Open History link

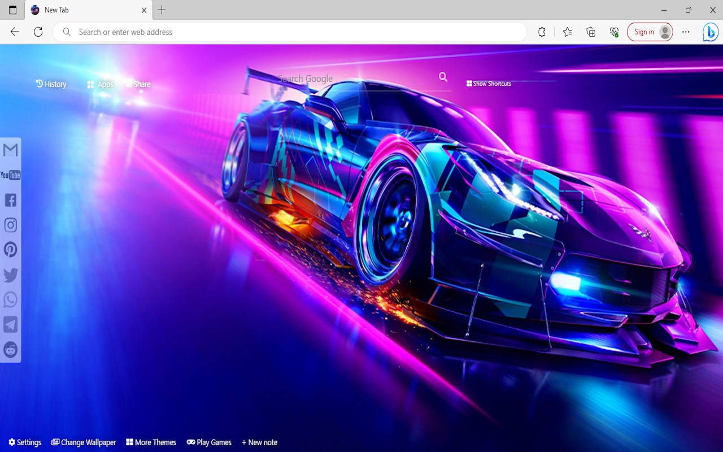coord(51,84)
